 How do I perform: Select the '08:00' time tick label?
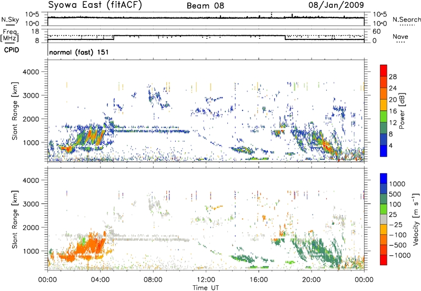click(x=153, y=280)
